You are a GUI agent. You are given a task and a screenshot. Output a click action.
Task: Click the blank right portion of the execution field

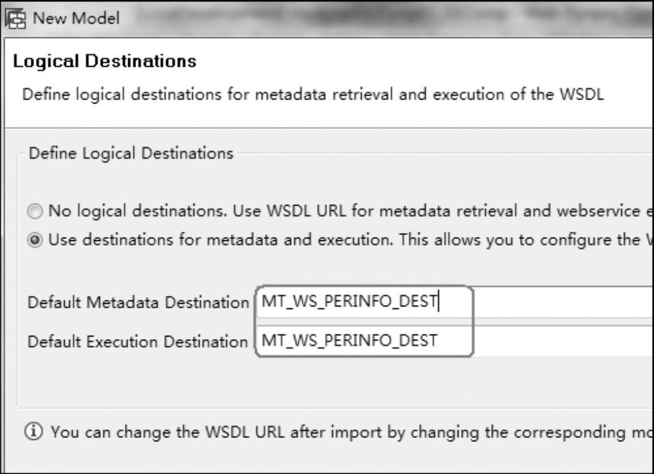pos(563,341)
